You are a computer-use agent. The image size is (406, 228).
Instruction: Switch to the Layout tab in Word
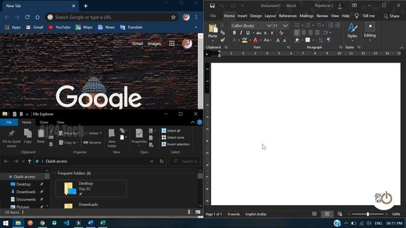(270, 16)
